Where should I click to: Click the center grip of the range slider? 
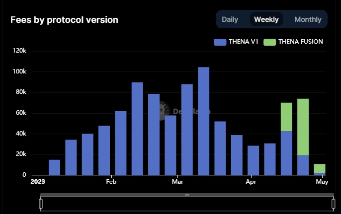coord(187,195)
